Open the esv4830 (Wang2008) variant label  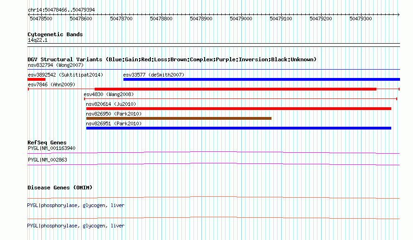(109, 94)
